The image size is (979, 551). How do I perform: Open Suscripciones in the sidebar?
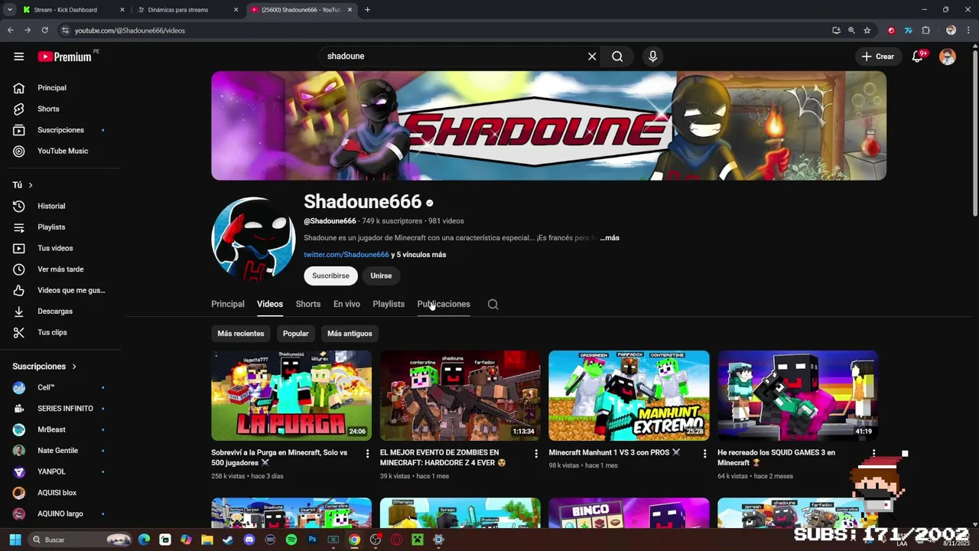click(60, 130)
